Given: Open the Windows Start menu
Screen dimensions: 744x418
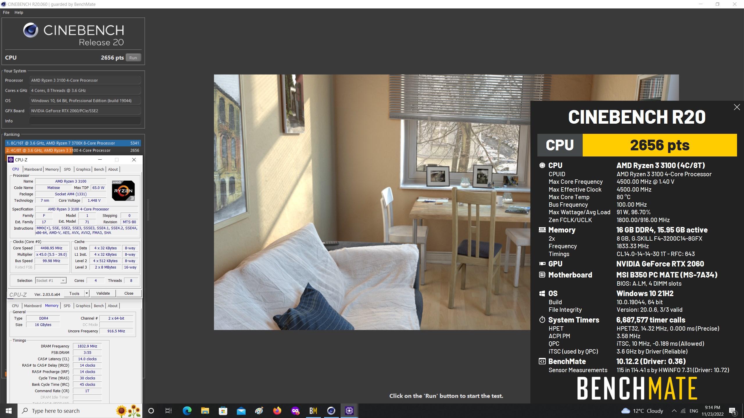Looking at the screenshot, I should (x=9, y=411).
